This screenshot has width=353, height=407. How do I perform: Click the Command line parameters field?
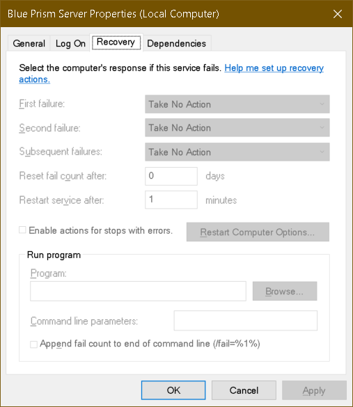[x=246, y=321]
